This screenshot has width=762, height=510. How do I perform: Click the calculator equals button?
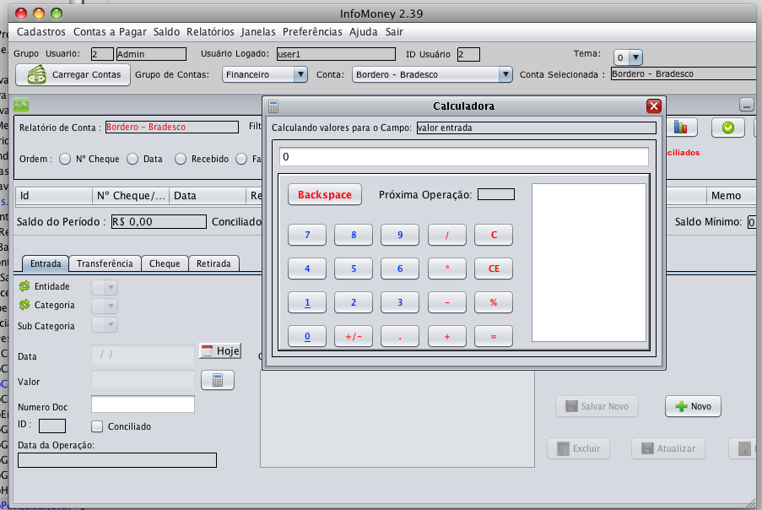494,336
